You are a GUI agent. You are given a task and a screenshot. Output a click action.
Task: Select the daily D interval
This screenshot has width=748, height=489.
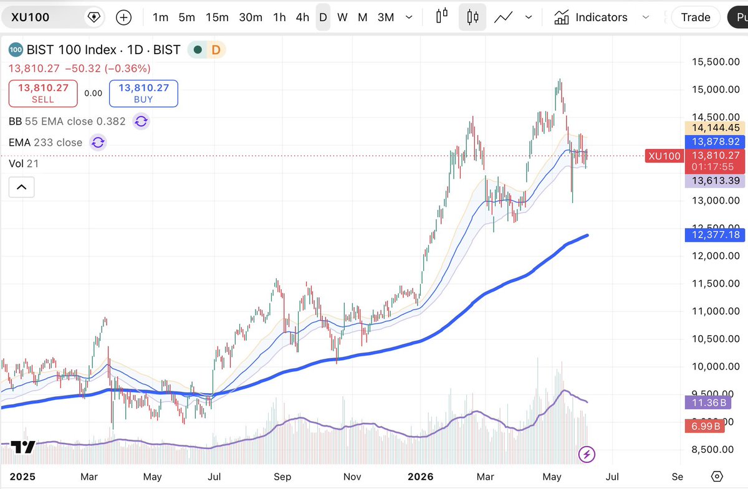[323, 17]
